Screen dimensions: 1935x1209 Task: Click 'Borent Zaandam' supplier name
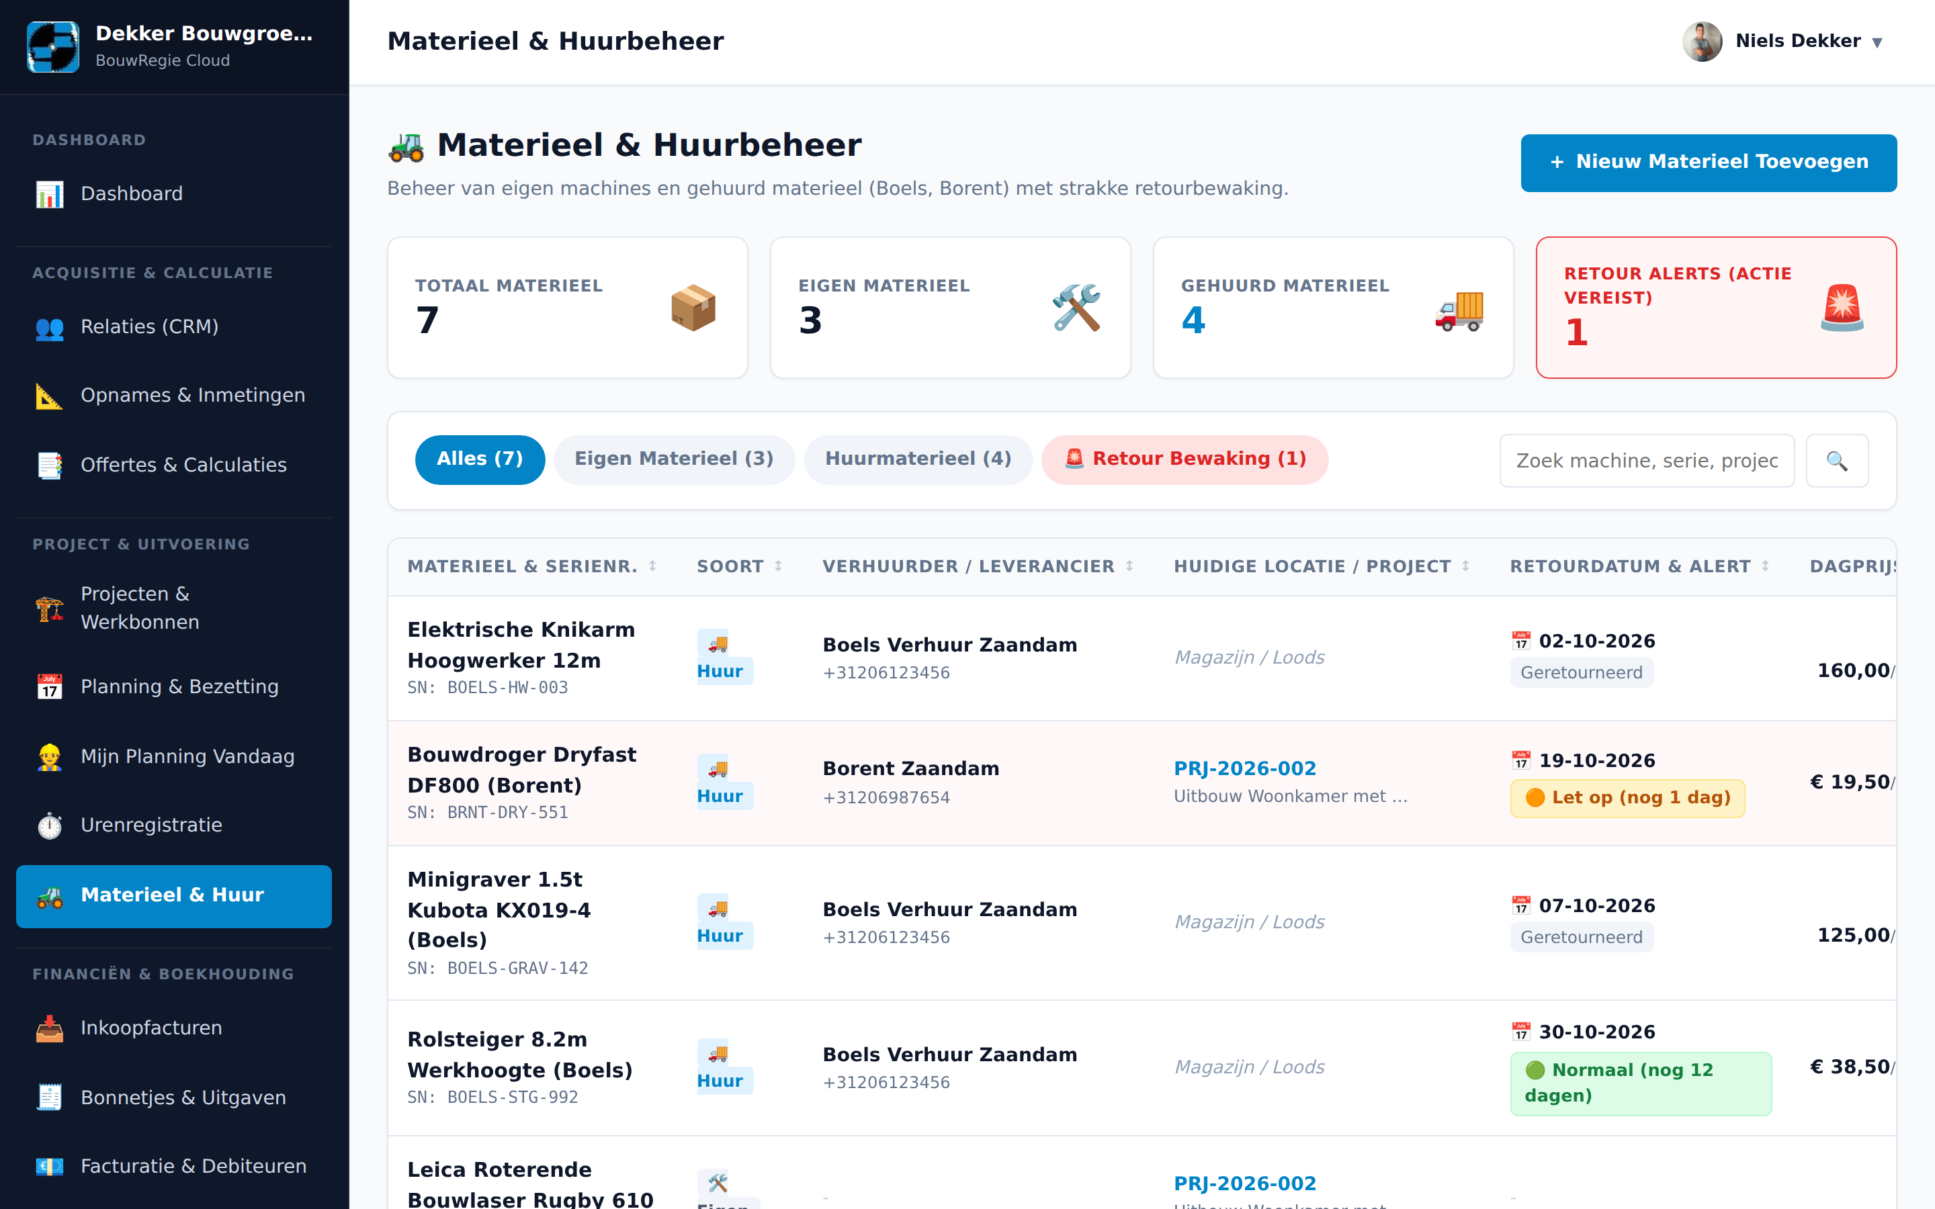coord(911,768)
